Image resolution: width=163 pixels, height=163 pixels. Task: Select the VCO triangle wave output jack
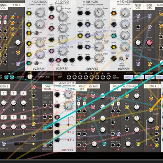65,60
